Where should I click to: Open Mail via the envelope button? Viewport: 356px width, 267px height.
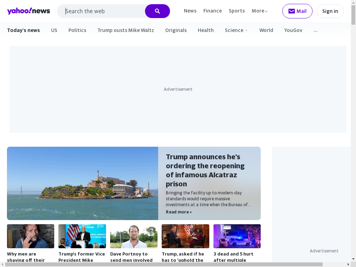(x=297, y=11)
